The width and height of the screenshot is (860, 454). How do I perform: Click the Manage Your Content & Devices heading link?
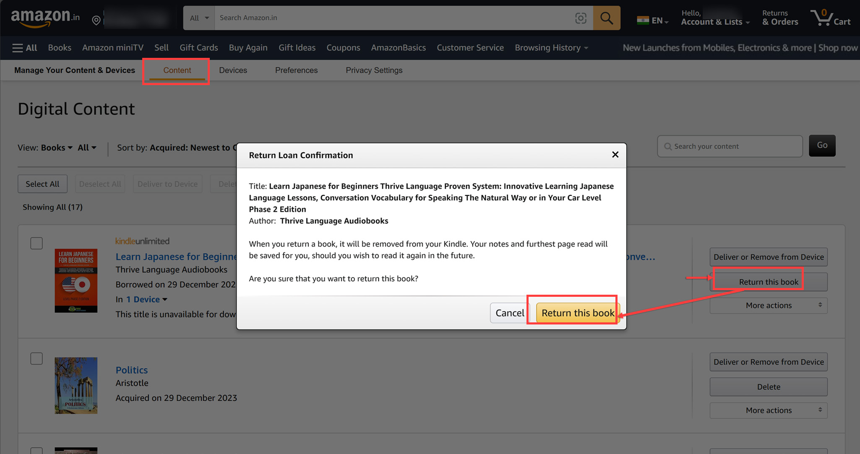tap(75, 70)
